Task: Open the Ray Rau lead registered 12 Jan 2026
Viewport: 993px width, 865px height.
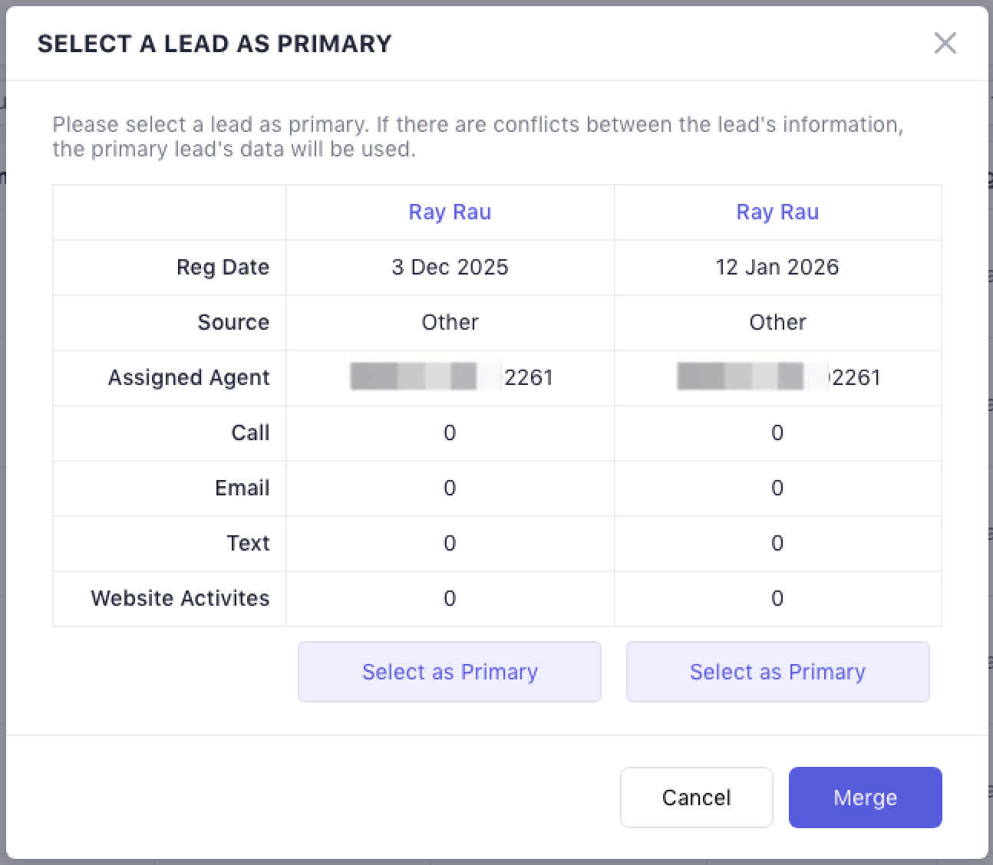Action: click(x=777, y=212)
